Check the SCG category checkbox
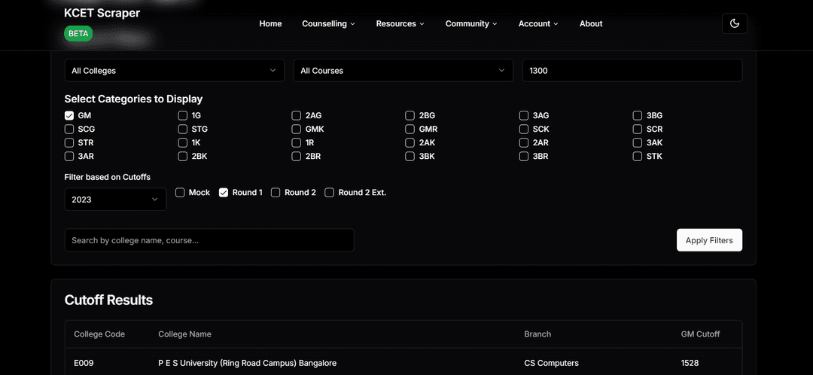This screenshot has height=375, width=813. pyautogui.click(x=69, y=130)
